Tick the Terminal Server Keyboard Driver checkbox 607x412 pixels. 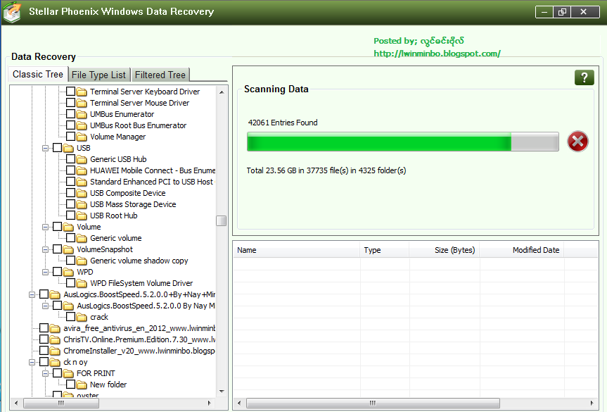click(x=70, y=92)
